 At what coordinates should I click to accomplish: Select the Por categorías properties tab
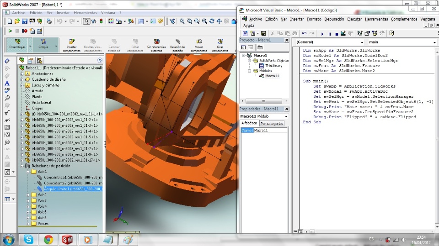(x=272, y=124)
